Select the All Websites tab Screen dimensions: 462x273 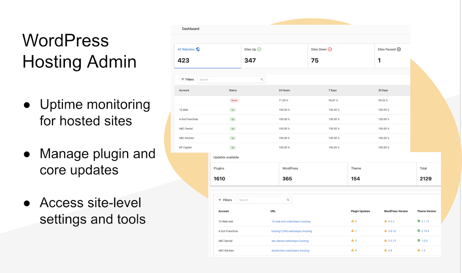click(208, 55)
